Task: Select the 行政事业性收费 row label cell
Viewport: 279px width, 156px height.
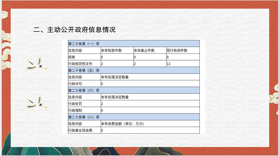Action: (x=84, y=130)
